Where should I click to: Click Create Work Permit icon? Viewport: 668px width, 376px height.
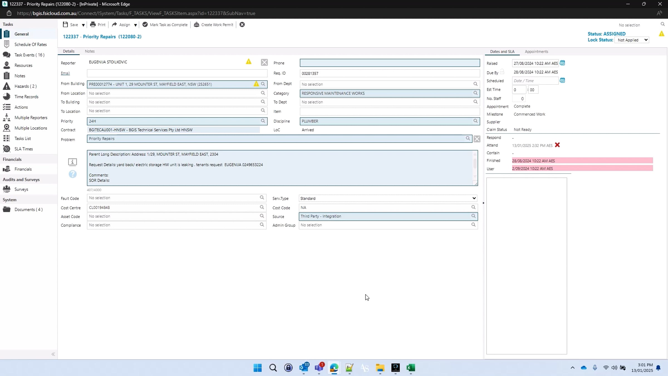[x=197, y=25]
